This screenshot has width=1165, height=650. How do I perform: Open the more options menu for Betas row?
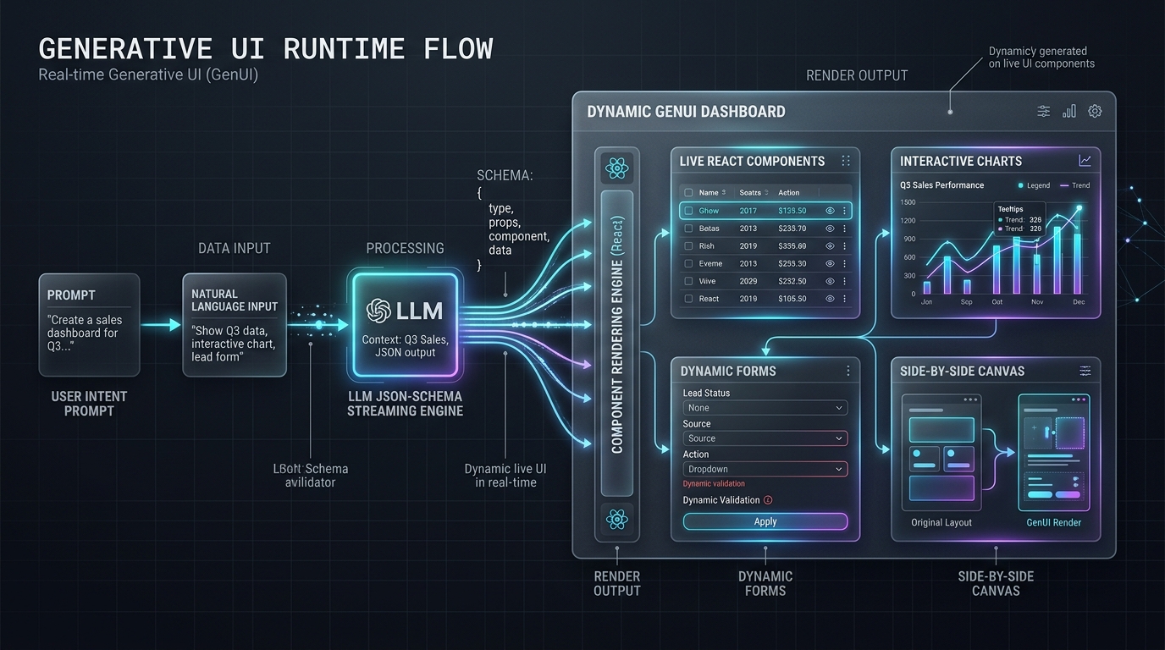(844, 229)
